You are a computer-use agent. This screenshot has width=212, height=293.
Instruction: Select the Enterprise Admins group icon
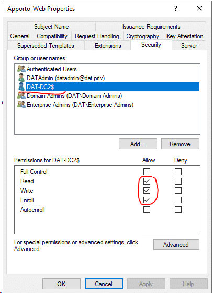tap(21, 104)
